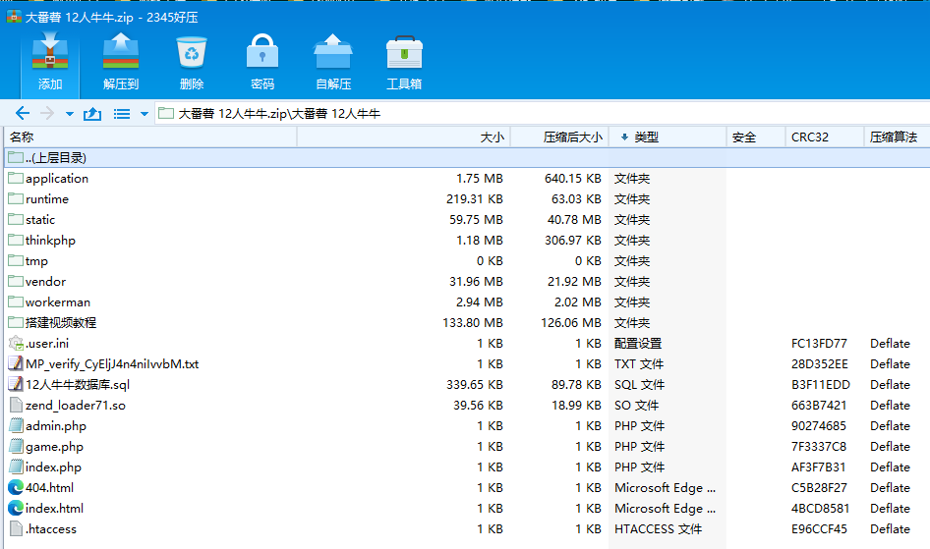Sort by the 类型 column header
The width and height of the screenshot is (930, 549).
[668, 137]
